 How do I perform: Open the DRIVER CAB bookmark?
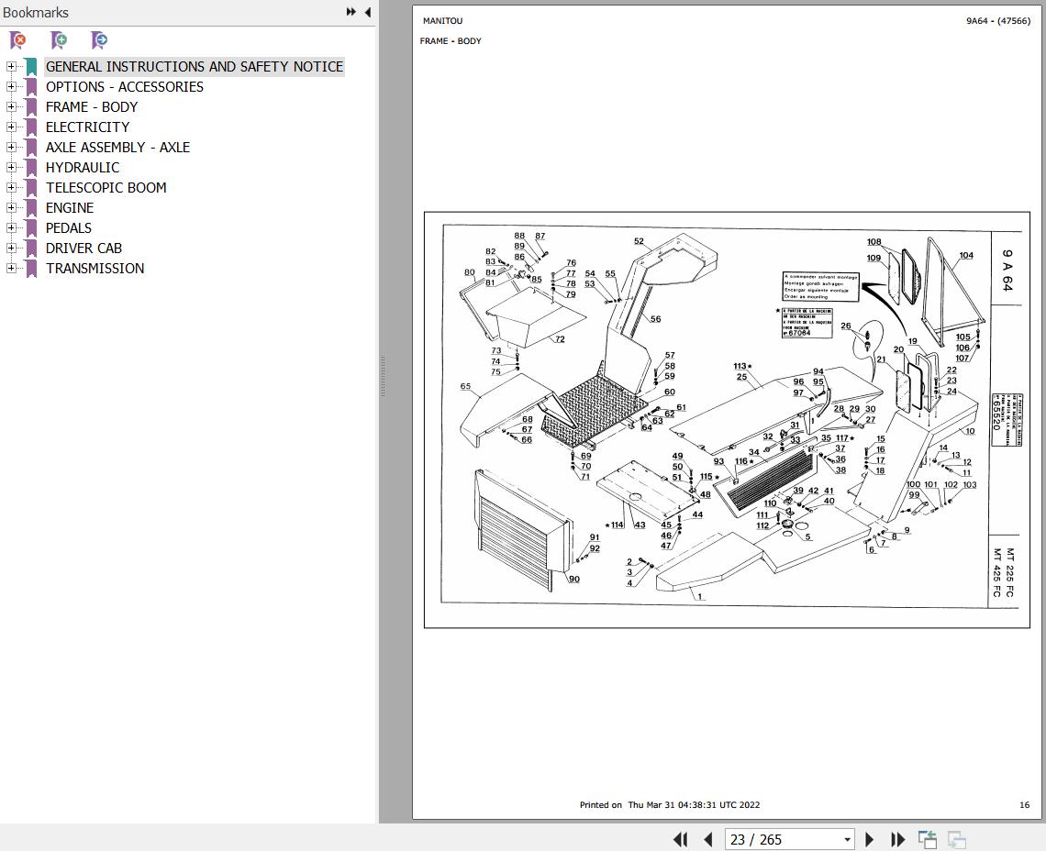(x=83, y=249)
